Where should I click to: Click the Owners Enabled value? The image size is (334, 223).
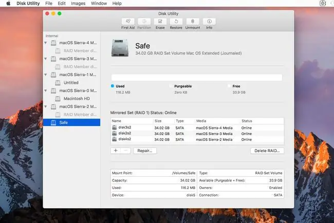275,188
